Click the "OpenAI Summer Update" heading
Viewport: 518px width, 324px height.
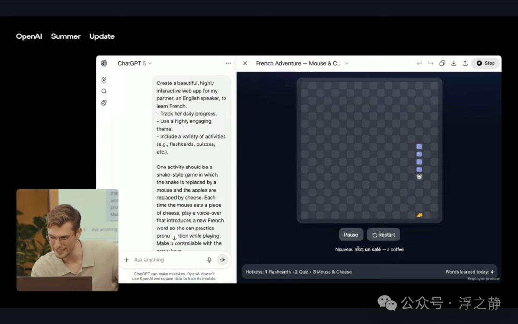65,36
